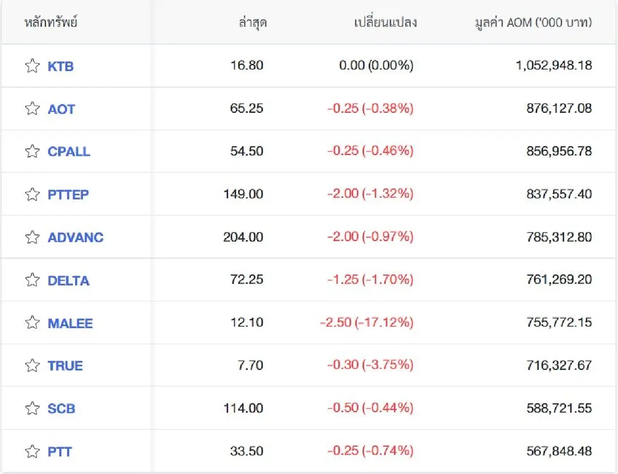The height and width of the screenshot is (474, 618).
Task: Click the star icon next to KTB
Action: click(x=32, y=66)
